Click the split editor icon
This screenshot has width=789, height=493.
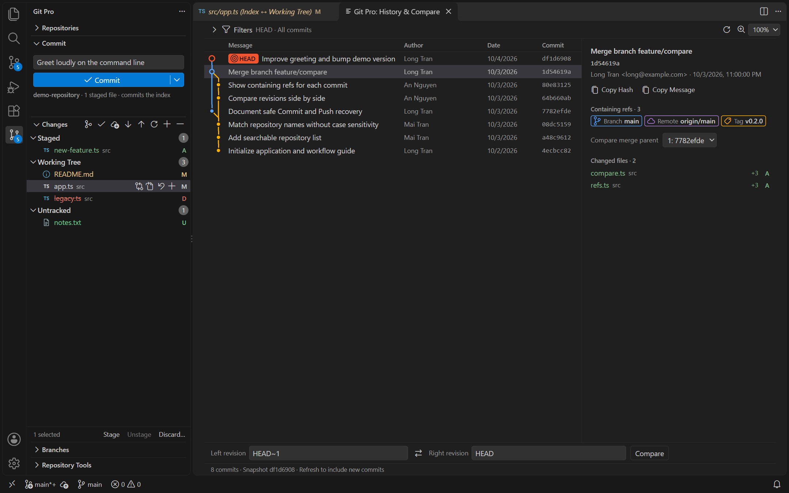764,11
